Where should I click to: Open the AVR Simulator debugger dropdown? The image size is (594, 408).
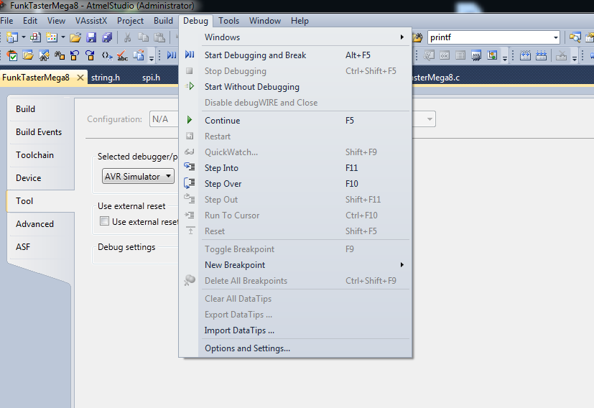click(138, 176)
